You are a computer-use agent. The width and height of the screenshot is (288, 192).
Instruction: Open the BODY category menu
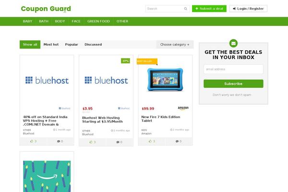(x=60, y=21)
